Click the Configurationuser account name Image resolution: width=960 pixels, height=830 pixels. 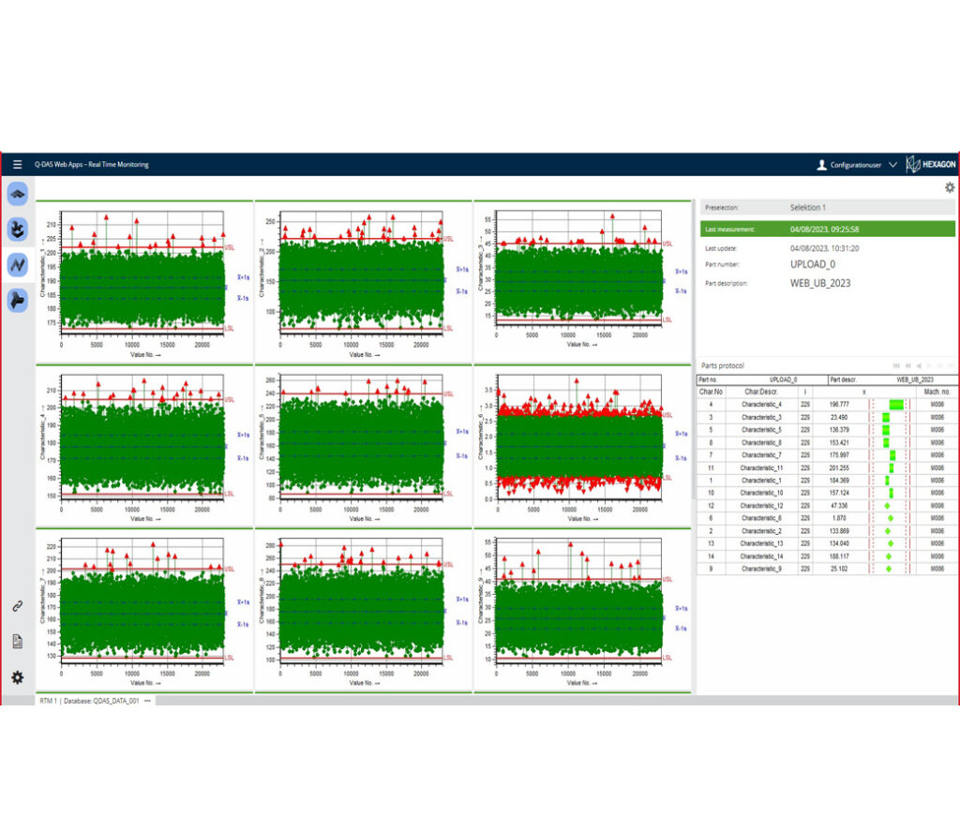855,165
